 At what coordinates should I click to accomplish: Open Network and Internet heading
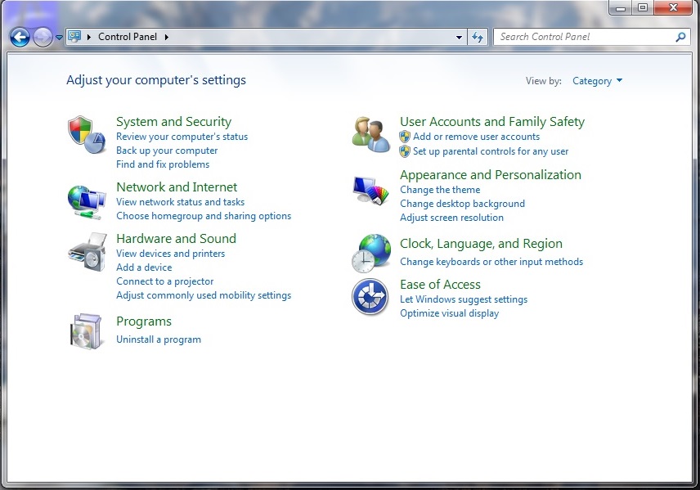[x=177, y=187]
